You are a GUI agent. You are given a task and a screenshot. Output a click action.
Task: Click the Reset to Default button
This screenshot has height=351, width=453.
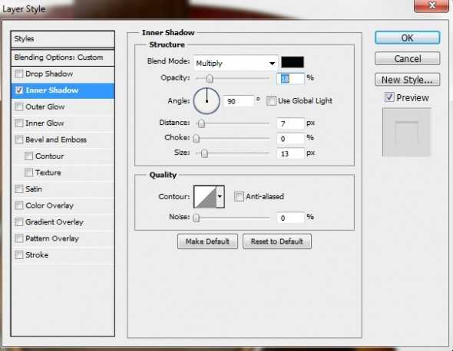277,241
